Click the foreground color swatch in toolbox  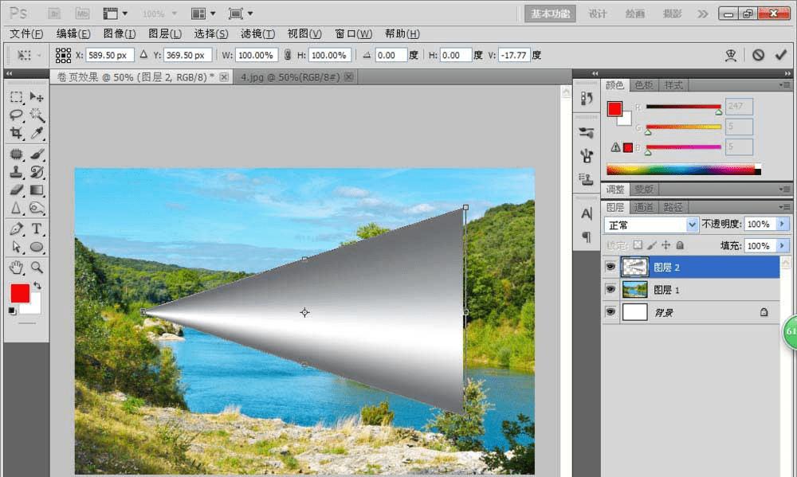point(21,293)
